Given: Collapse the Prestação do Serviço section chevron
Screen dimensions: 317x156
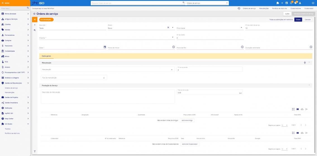Looking at the screenshot, I should pos(309,85).
